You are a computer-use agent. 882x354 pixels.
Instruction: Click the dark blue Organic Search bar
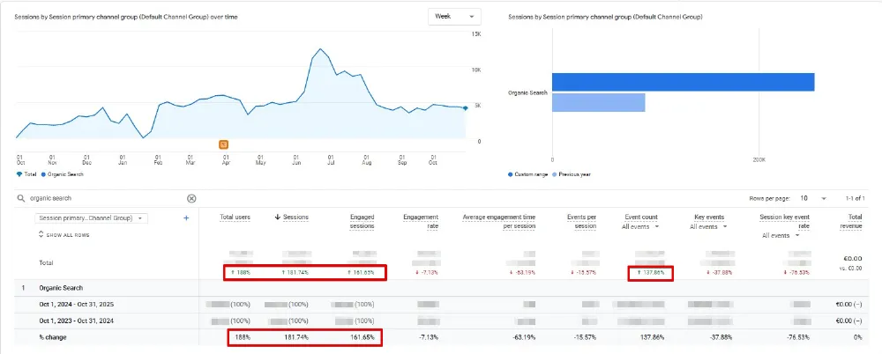point(683,82)
